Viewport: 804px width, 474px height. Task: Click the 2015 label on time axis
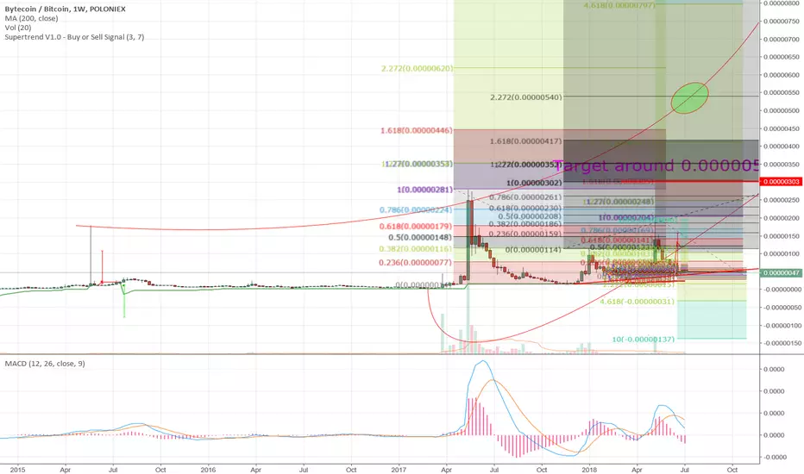click(x=17, y=470)
